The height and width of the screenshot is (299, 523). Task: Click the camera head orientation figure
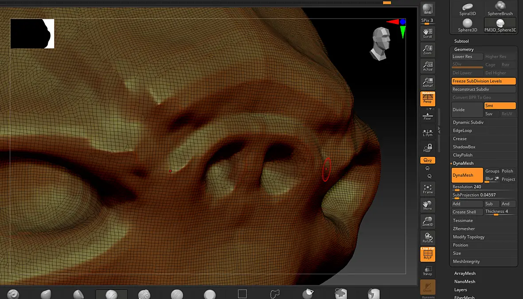pos(381,44)
